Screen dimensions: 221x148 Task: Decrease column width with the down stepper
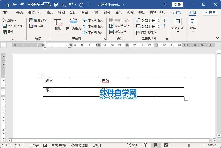pyautogui.click(x=159, y=28)
